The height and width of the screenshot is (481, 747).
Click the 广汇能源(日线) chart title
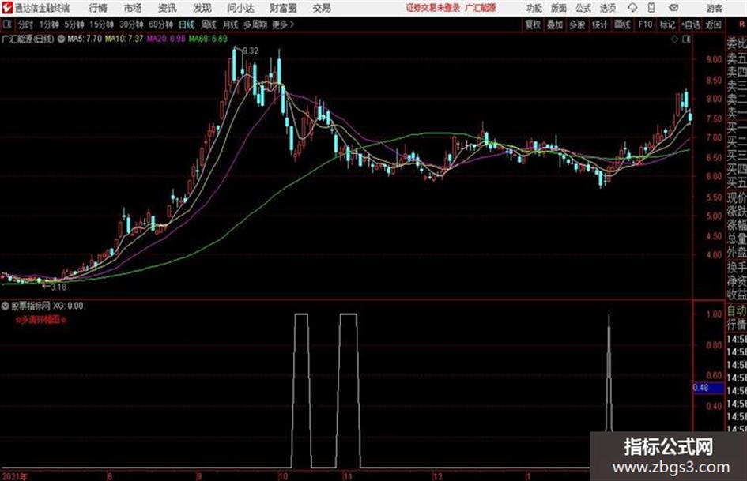pos(28,39)
